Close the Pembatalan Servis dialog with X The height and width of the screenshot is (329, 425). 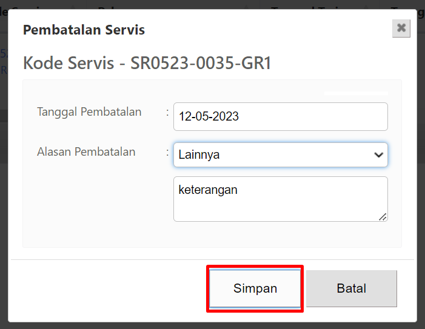point(401,28)
